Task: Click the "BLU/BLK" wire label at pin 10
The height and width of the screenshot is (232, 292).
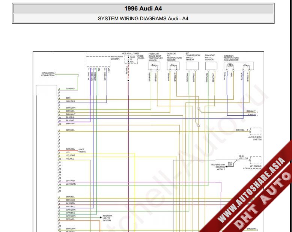Action: 70,117
